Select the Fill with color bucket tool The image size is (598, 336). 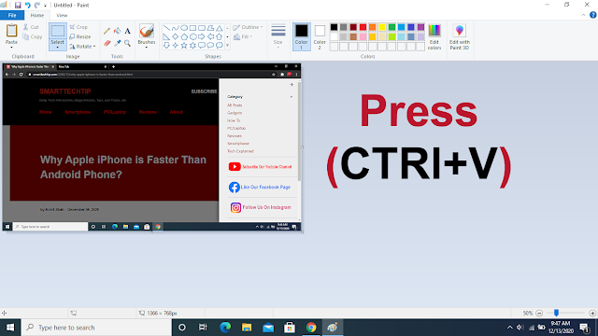[x=117, y=31]
